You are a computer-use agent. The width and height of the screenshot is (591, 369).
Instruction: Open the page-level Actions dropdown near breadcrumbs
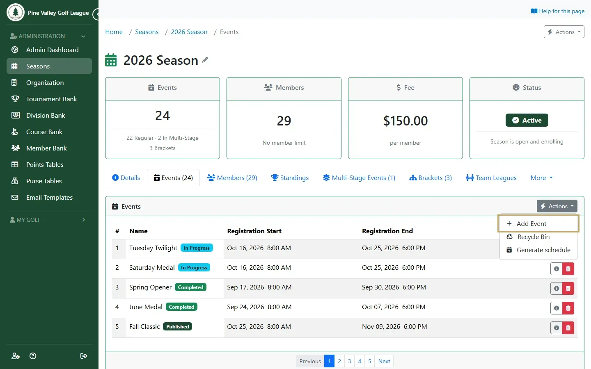[564, 32]
